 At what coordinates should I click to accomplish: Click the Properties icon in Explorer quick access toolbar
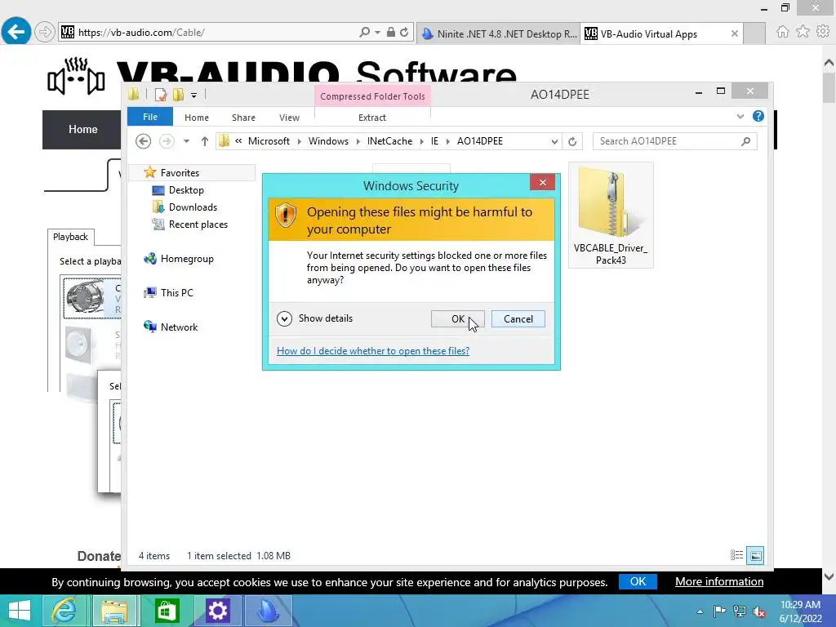[160, 95]
